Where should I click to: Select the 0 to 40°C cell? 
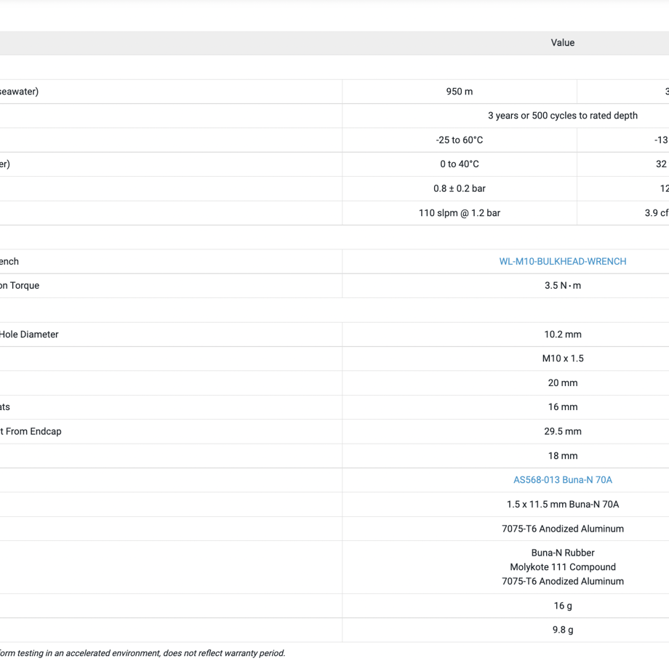click(459, 164)
